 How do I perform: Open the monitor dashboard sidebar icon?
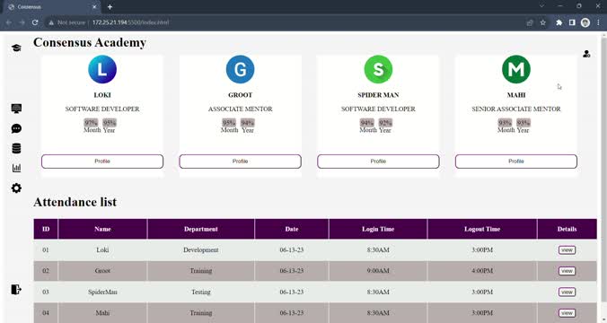16,109
